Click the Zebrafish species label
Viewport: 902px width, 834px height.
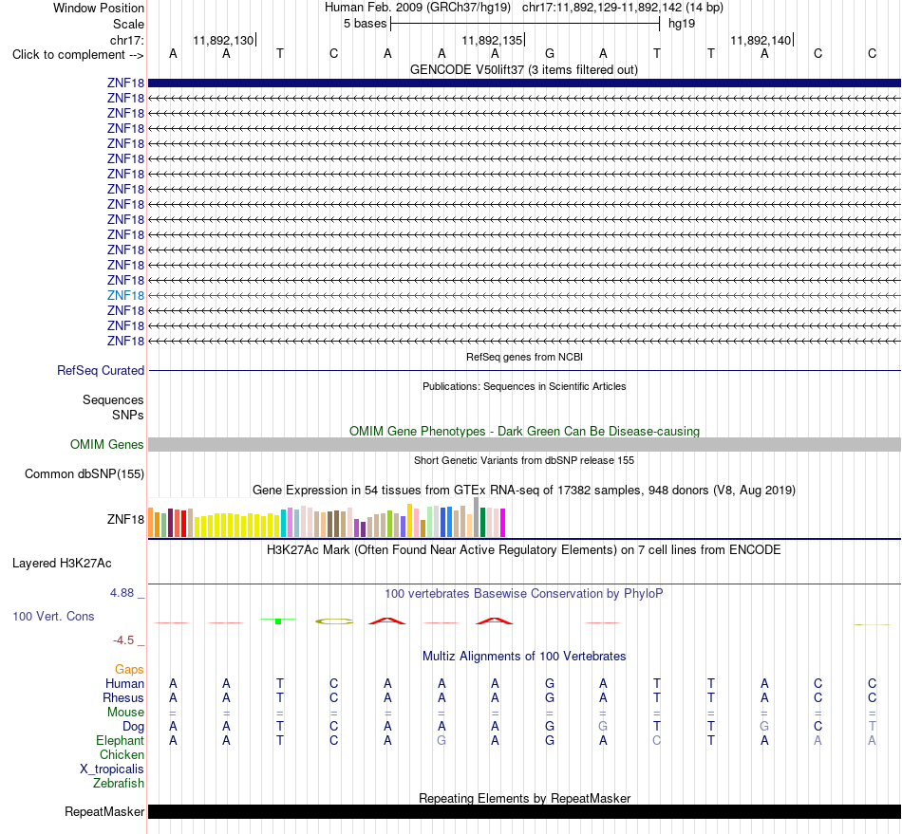coord(119,784)
